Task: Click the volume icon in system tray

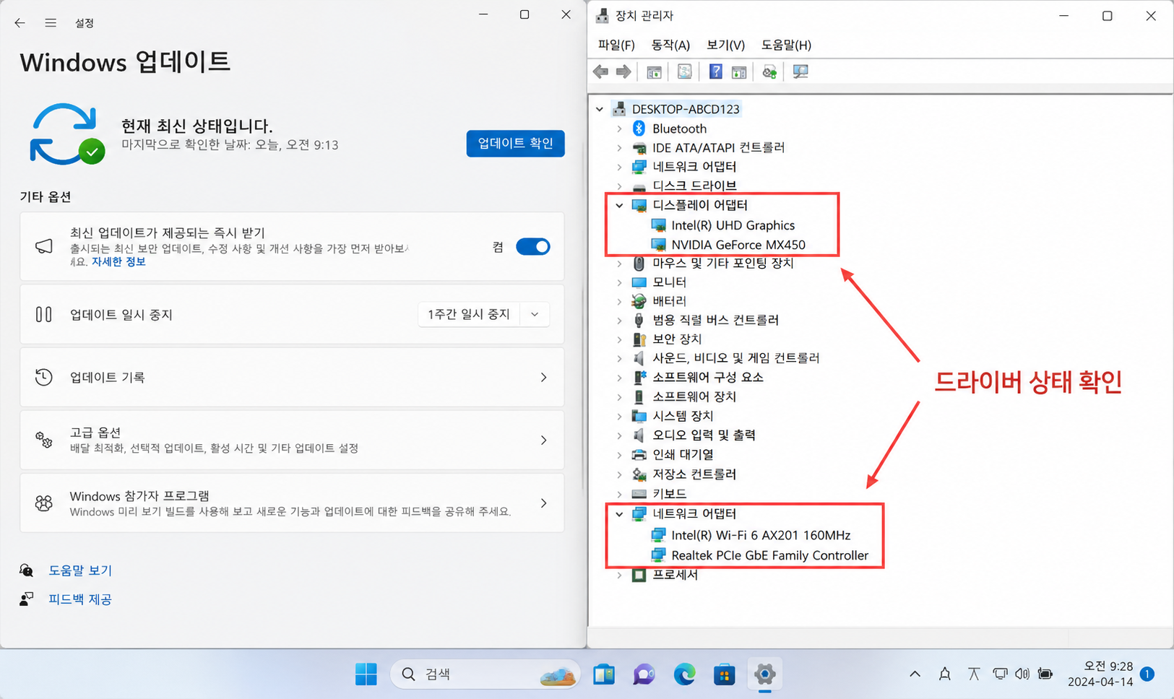Action: pyautogui.click(x=1022, y=674)
